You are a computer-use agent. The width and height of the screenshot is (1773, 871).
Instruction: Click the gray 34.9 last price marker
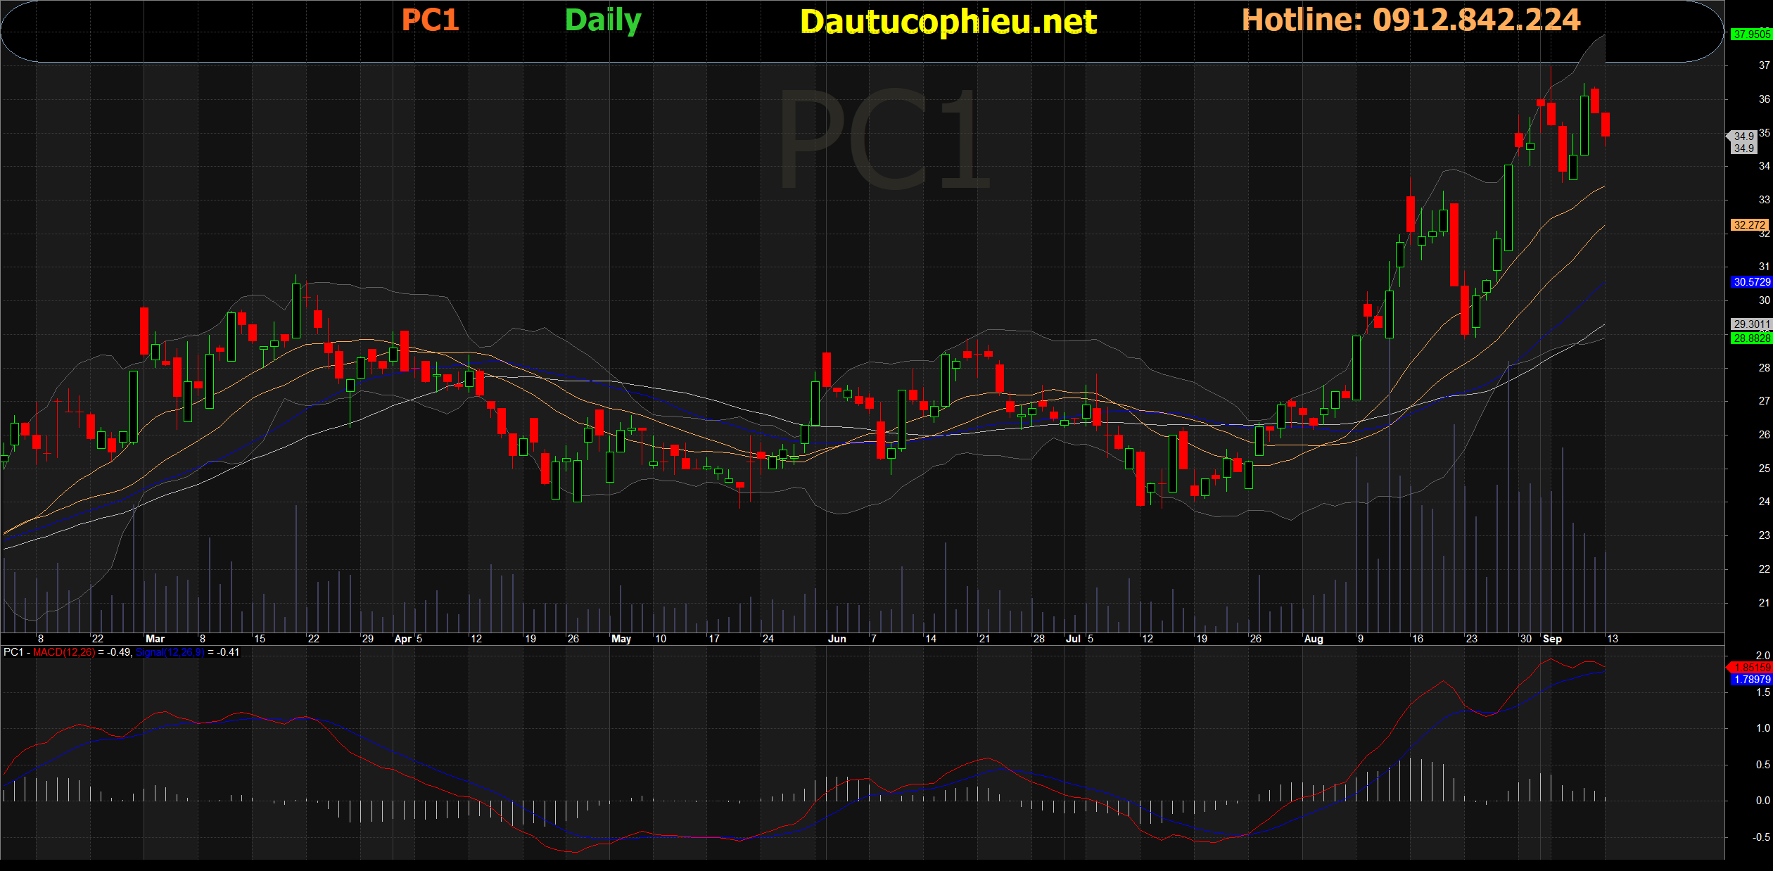(1743, 142)
